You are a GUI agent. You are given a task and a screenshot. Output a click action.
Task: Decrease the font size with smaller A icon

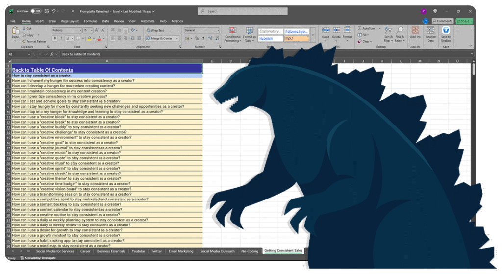pyautogui.click(x=103, y=30)
